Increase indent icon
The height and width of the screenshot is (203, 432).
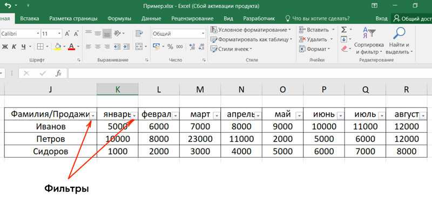pos(126,46)
